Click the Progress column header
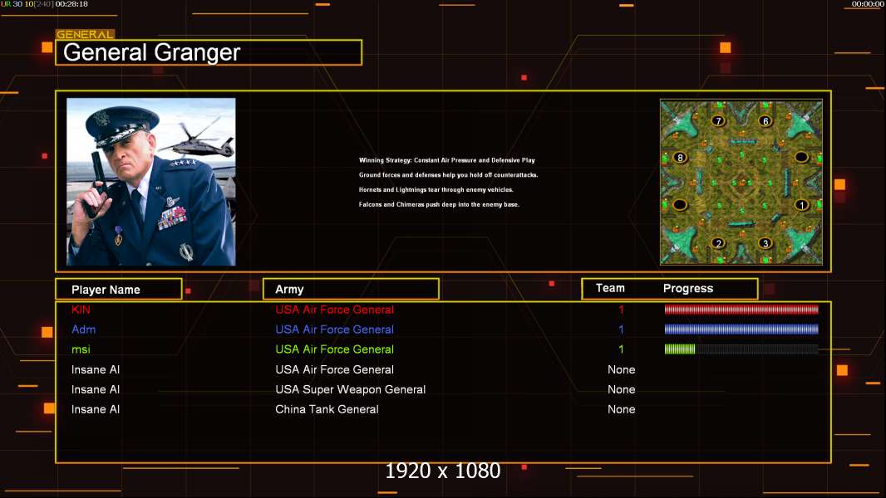 (688, 288)
